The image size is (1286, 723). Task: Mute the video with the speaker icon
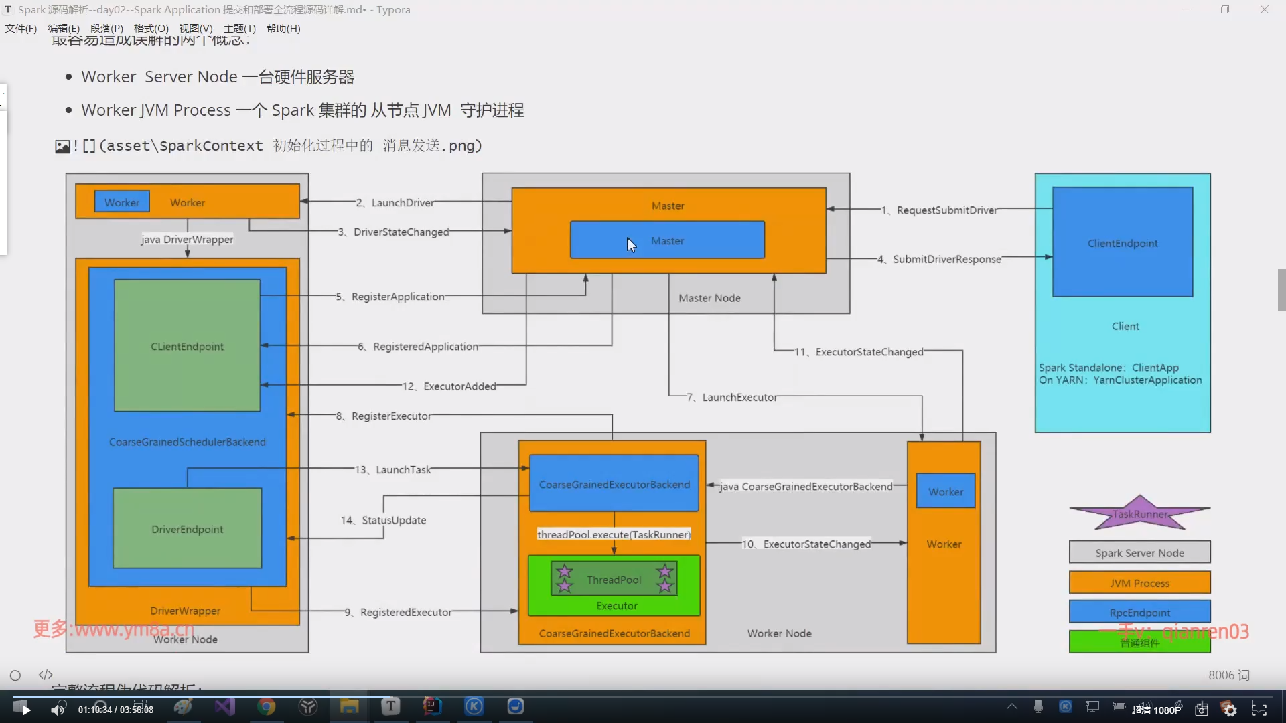[x=58, y=710]
